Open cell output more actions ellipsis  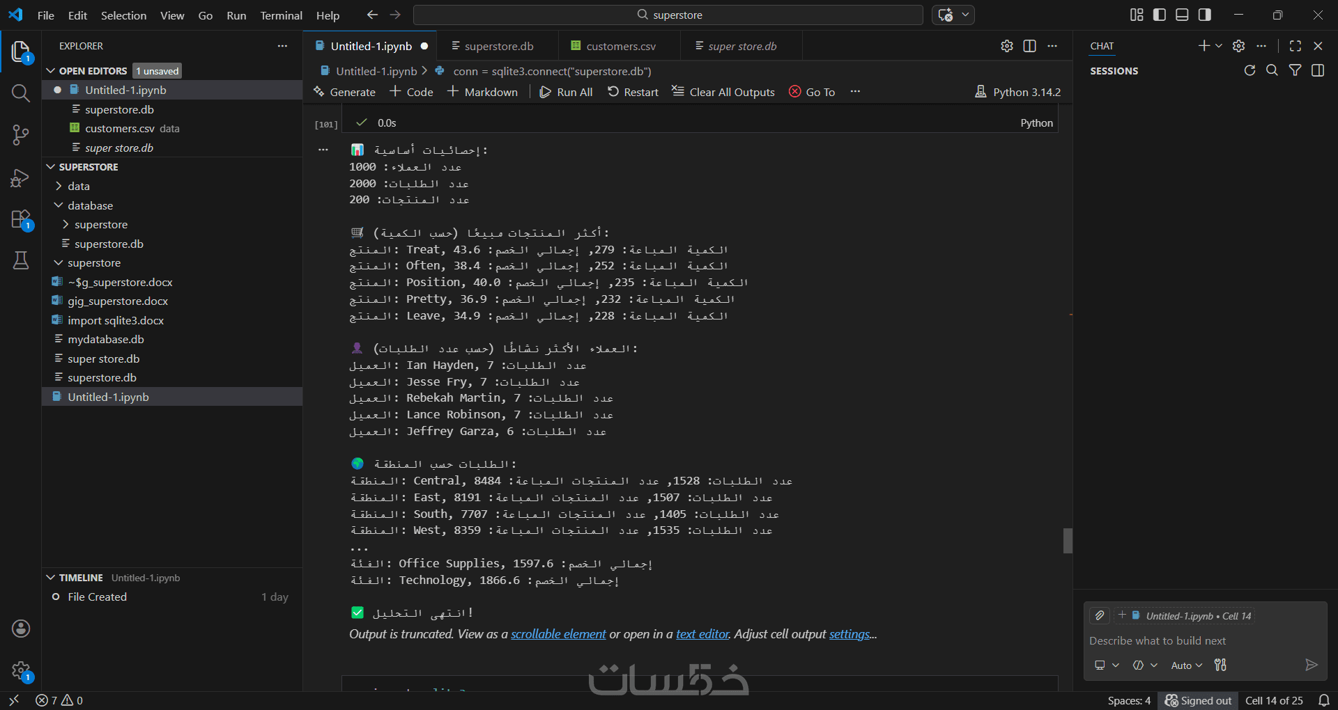coord(323,150)
